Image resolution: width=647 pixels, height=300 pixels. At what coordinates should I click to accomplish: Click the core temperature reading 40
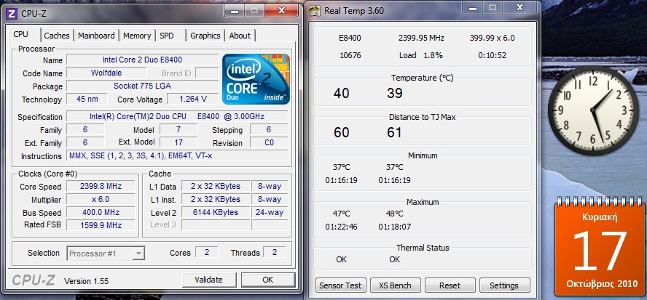click(341, 94)
